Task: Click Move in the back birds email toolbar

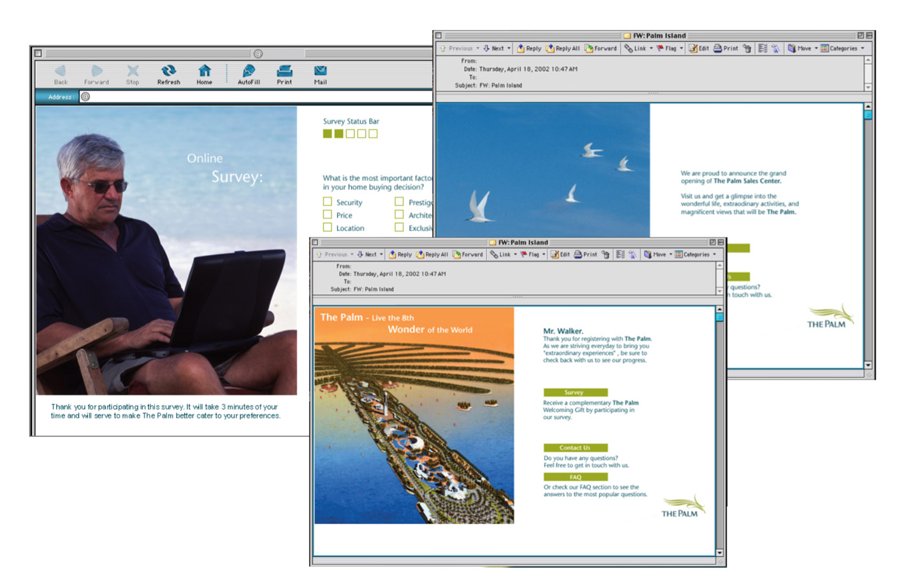Action: 799,48
